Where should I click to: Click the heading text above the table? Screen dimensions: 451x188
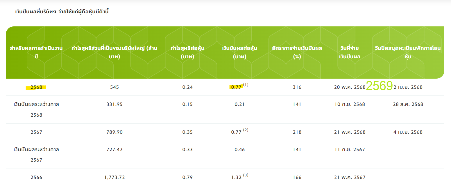(62, 12)
